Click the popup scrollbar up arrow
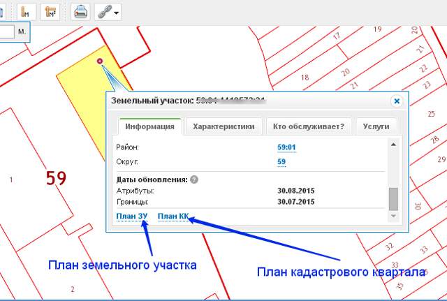The width and height of the screenshot is (447, 301). point(393,145)
